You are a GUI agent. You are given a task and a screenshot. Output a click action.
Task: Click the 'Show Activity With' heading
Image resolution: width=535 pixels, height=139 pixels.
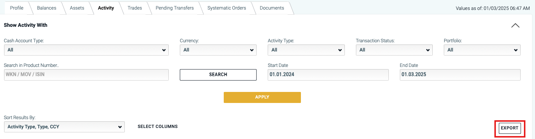point(25,25)
